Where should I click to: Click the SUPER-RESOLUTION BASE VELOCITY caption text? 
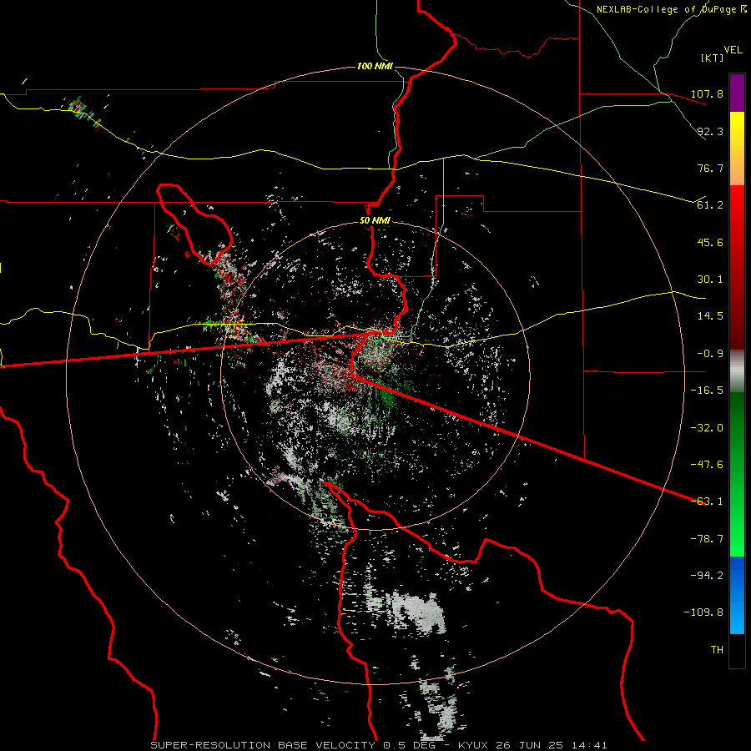(x=263, y=745)
